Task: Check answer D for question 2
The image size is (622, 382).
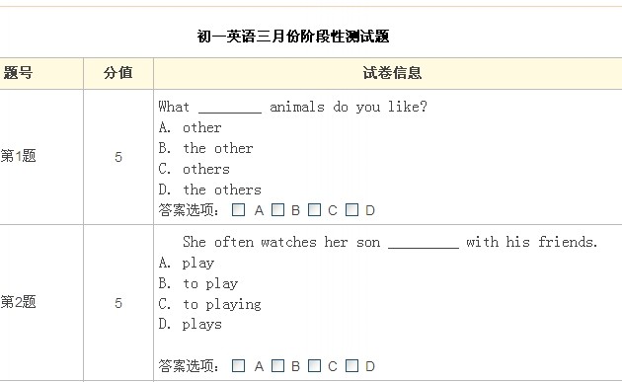Action: click(x=351, y=366)
